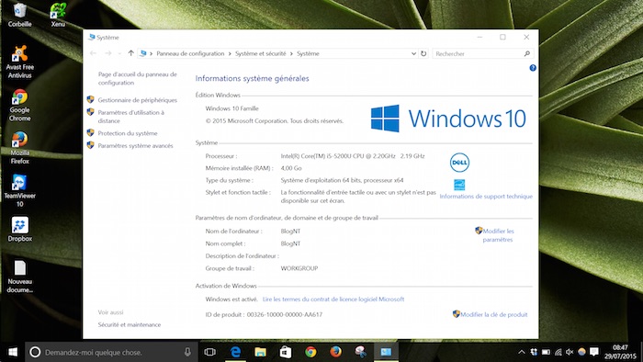The width and height of the screenshot is (643, 362).
Task: Open Protection du système
Action: pyautogui.click(x=128, y=133)
